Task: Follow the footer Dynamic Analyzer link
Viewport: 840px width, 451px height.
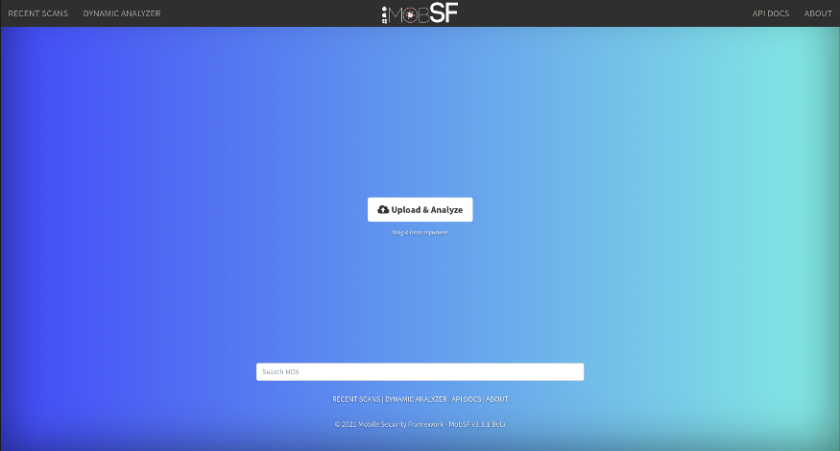Action: [416, 399]
